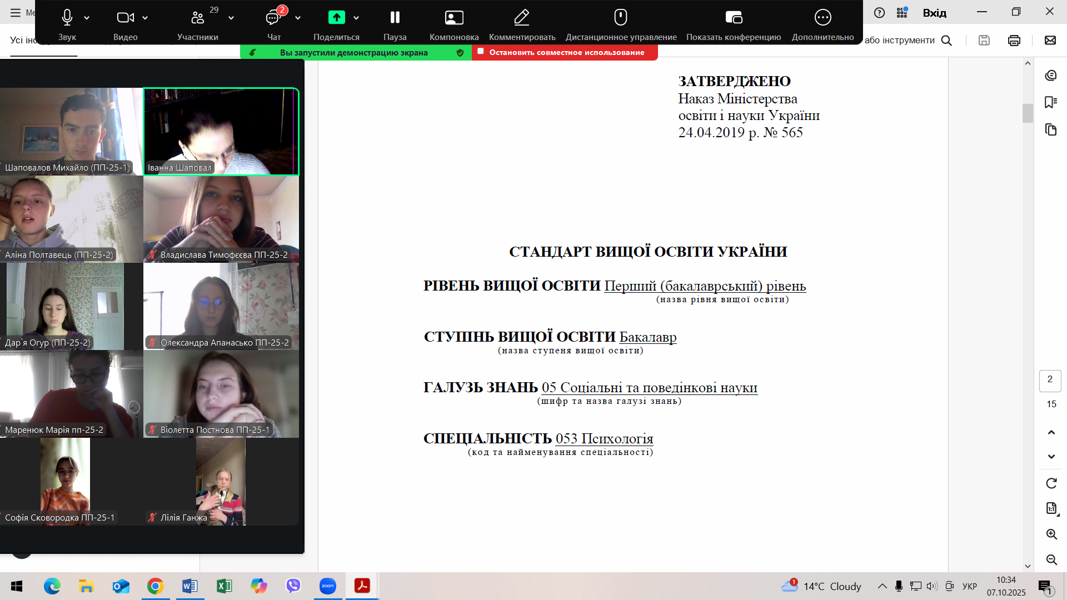Click the Вхід sign-in button
Image resolution: width=1067 pixels, height=600 pixels.
[x=935, y=12]
